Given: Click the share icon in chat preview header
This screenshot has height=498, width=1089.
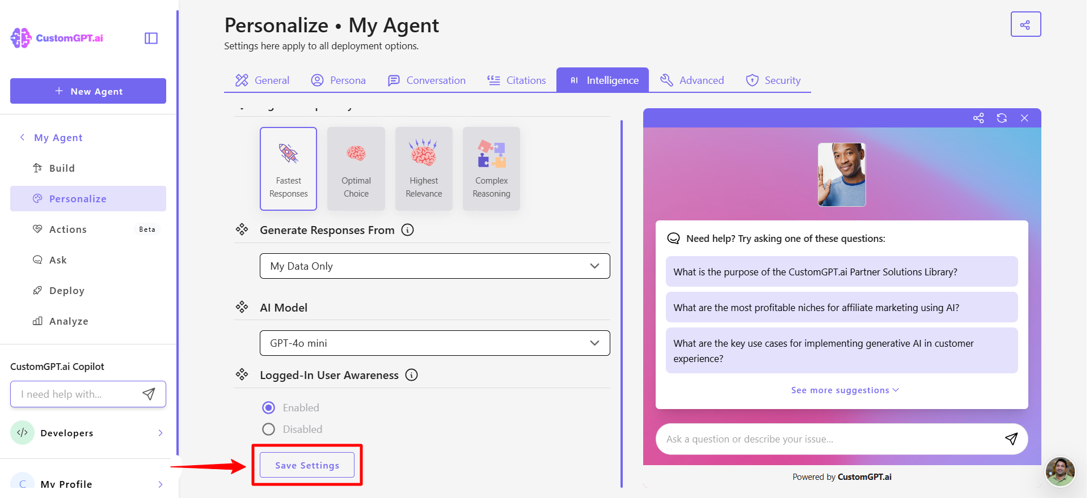Looking at the screenshot, I should (x=978, y=118).
